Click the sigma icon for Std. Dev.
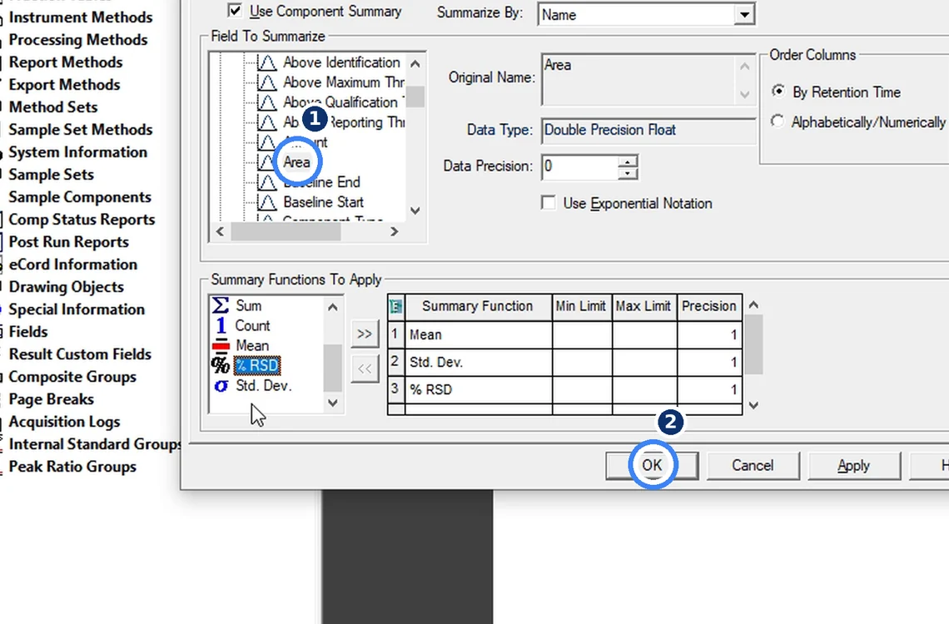This screenshot has height=624, width=949. [221, 386]
